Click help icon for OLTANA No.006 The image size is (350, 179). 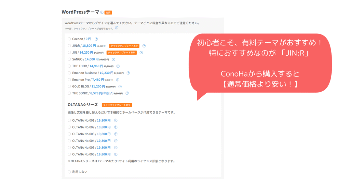point(116,154)
